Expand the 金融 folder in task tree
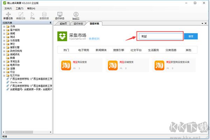The image size is (210, 140). click(x=4, y=68)
